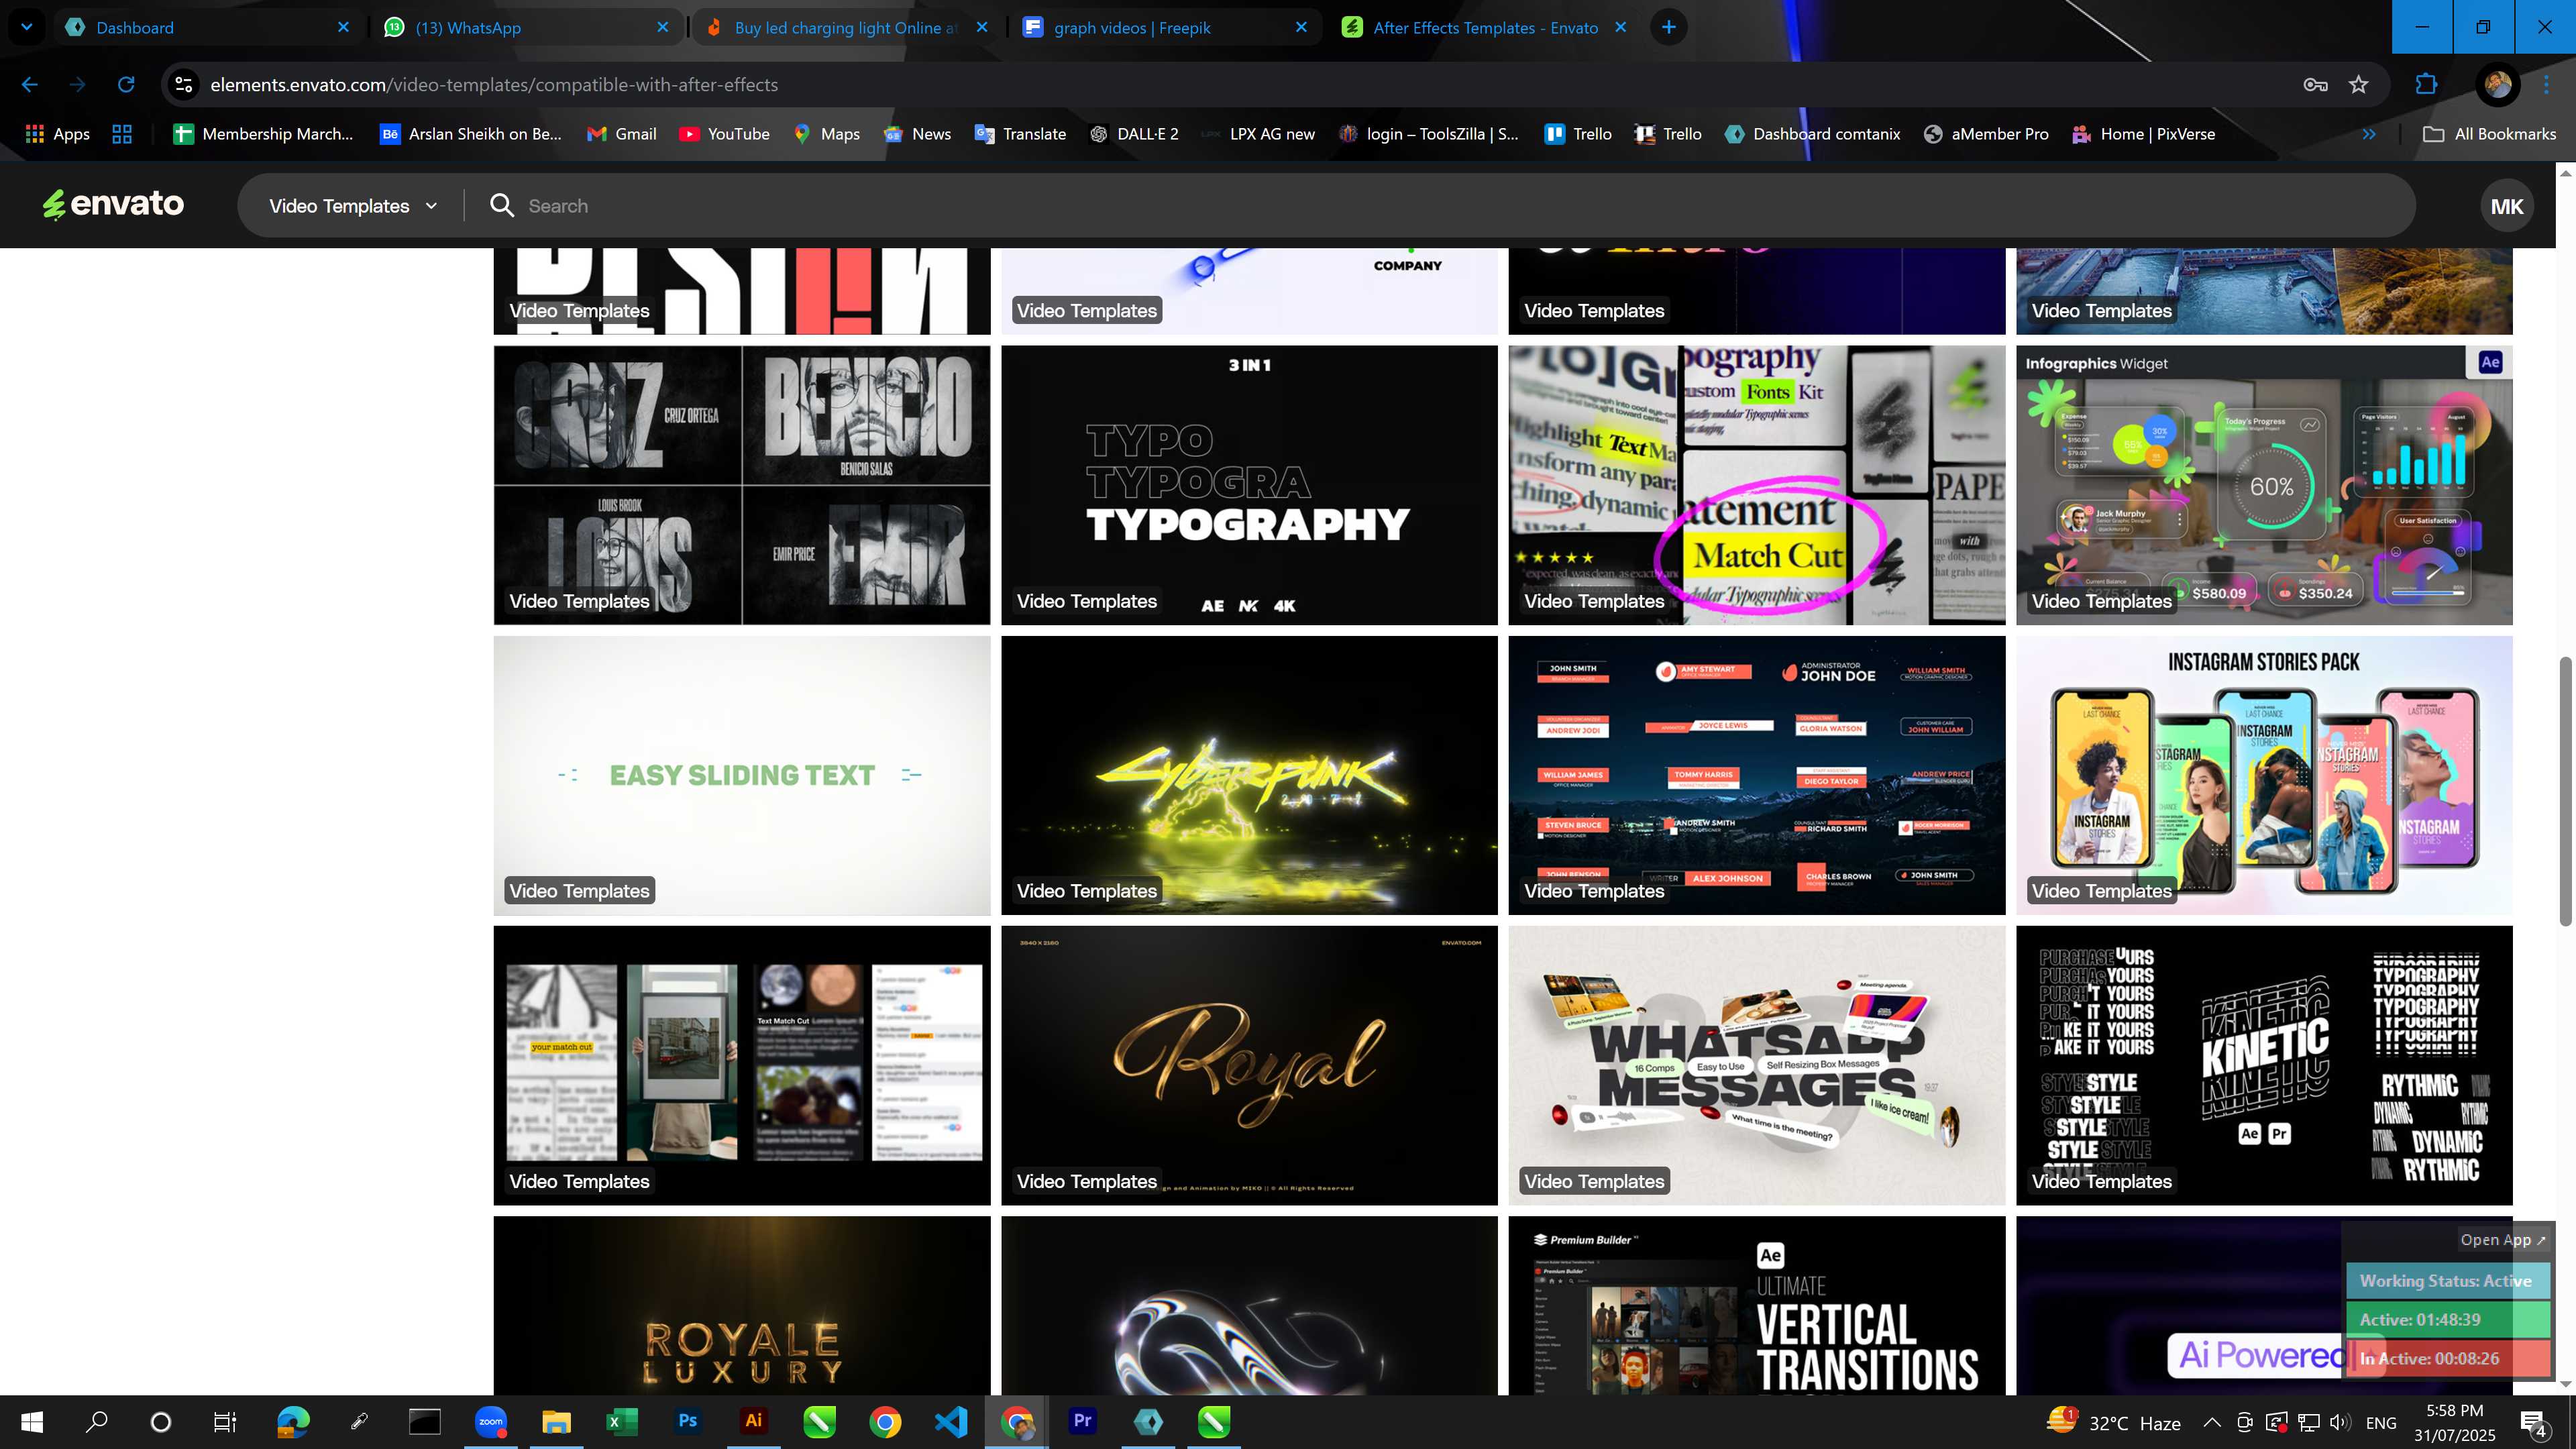
Task: Open the volume control in system tray
Action: coord(2340,1423)
